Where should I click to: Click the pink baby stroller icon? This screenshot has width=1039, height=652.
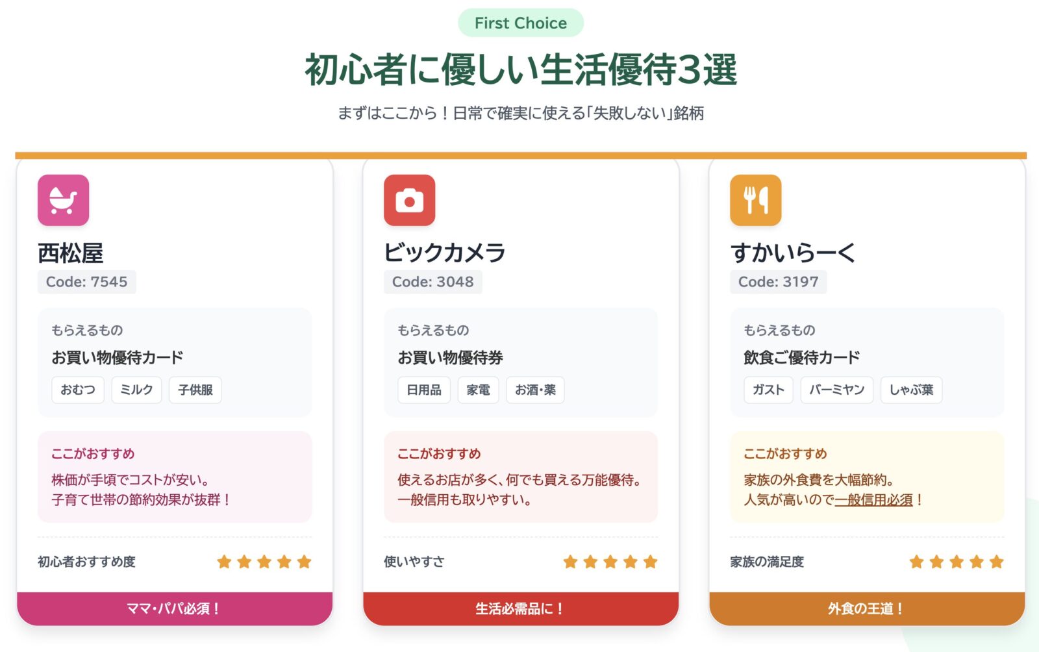pyautogui.click(x=63, y=200)
